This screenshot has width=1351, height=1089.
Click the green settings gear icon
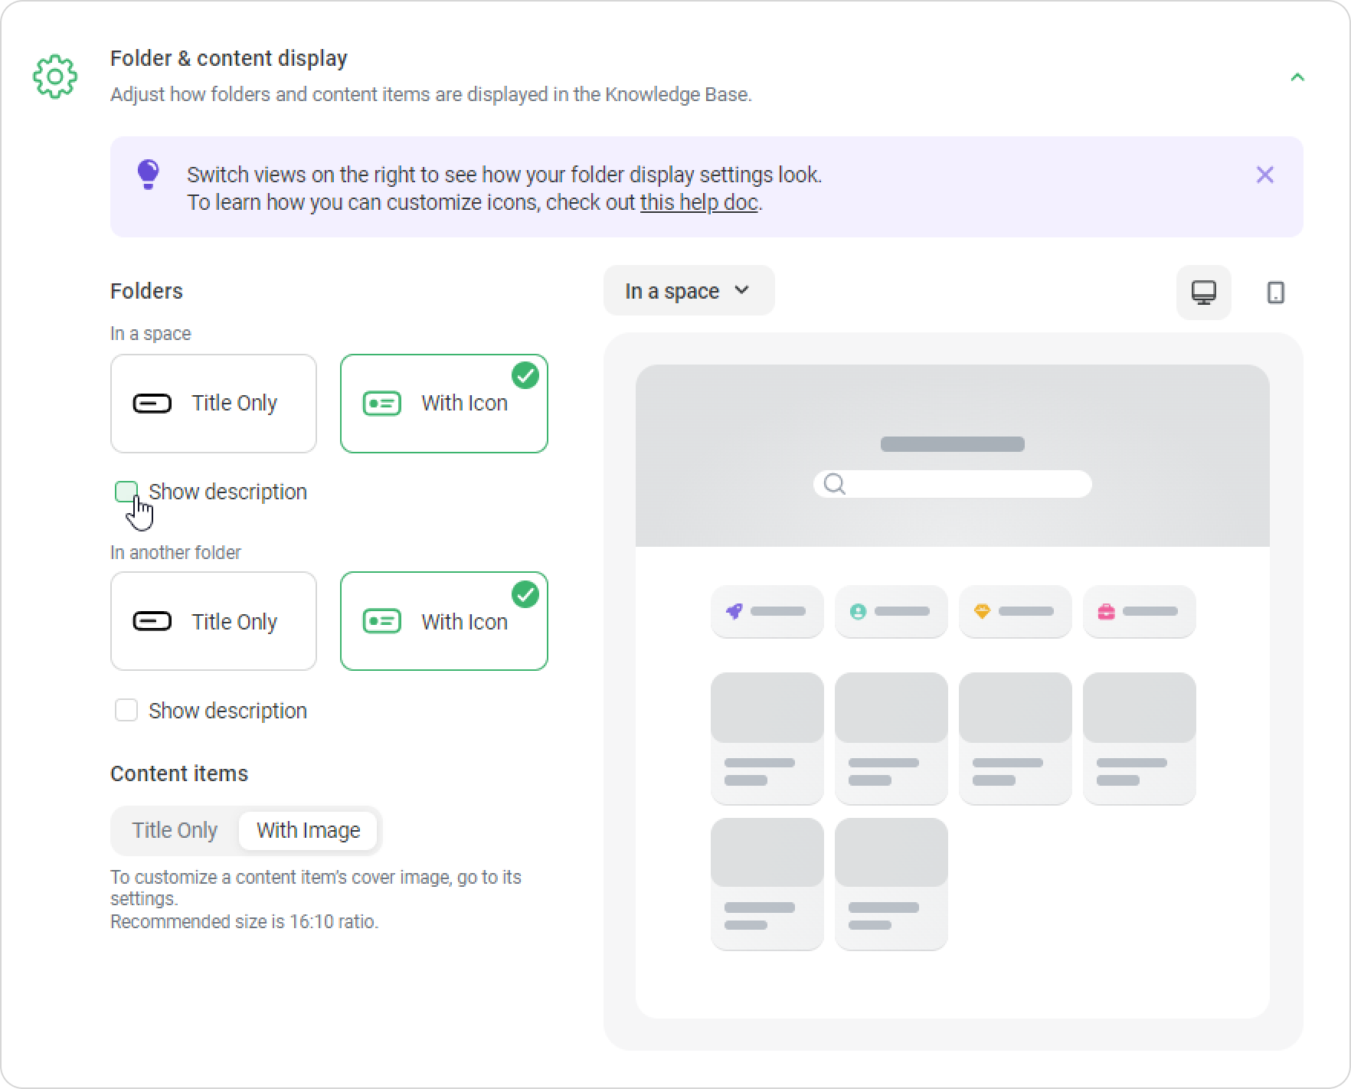tap(55, 77)
